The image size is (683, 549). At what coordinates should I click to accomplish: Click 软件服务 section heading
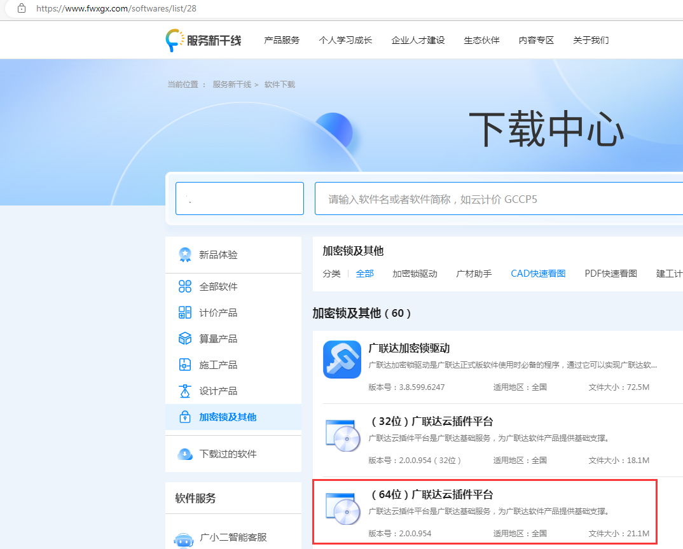(196, 498)
